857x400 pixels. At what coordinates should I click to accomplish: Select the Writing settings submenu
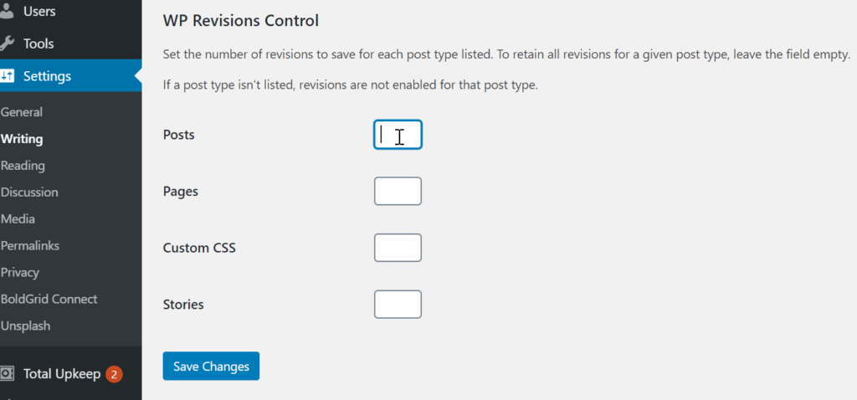click(x=22, y=139)
